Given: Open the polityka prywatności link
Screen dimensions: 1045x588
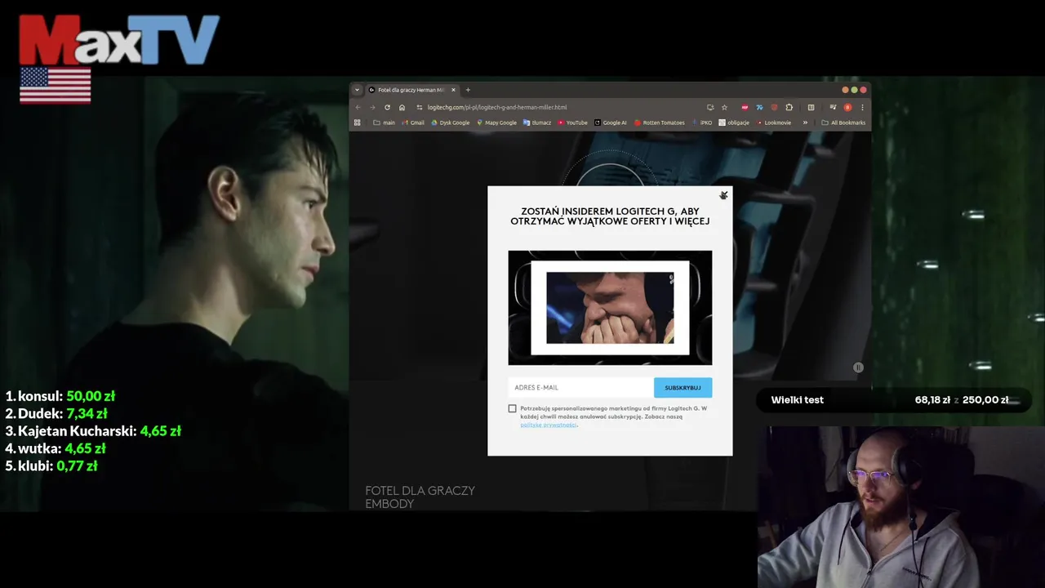Looking at the screenshot, I should 549,425.
